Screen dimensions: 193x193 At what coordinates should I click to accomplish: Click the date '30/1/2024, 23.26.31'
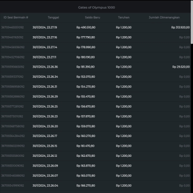click(x=45, y=86)
